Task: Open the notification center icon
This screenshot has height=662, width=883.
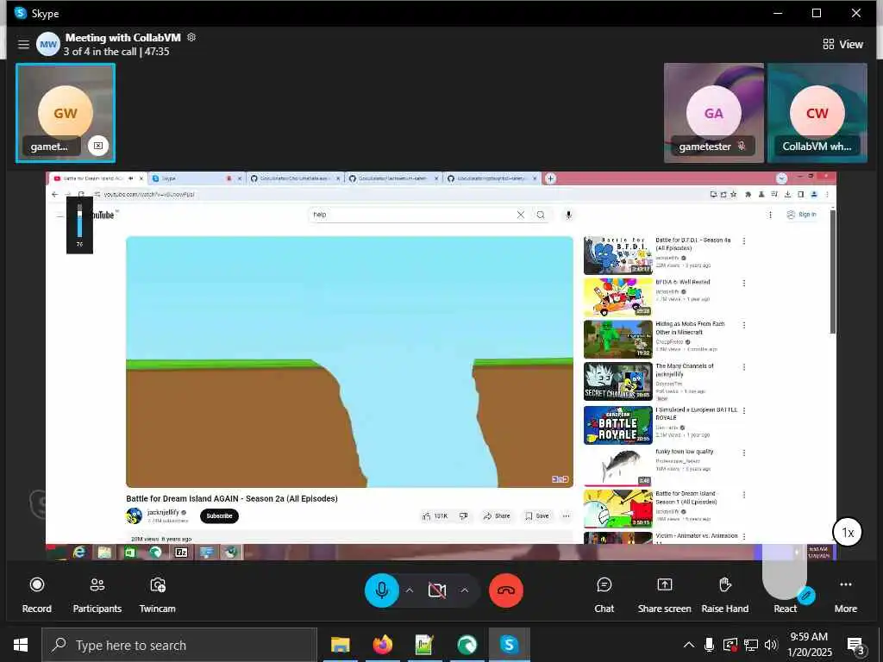Action: pos(856,646)
